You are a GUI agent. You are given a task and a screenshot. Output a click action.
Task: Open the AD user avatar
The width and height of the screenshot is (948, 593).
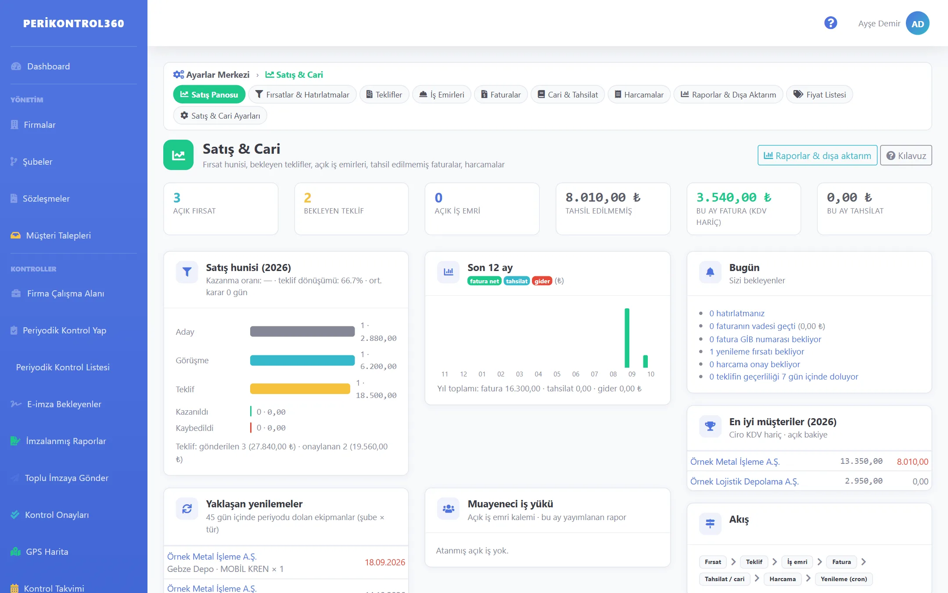918,23
